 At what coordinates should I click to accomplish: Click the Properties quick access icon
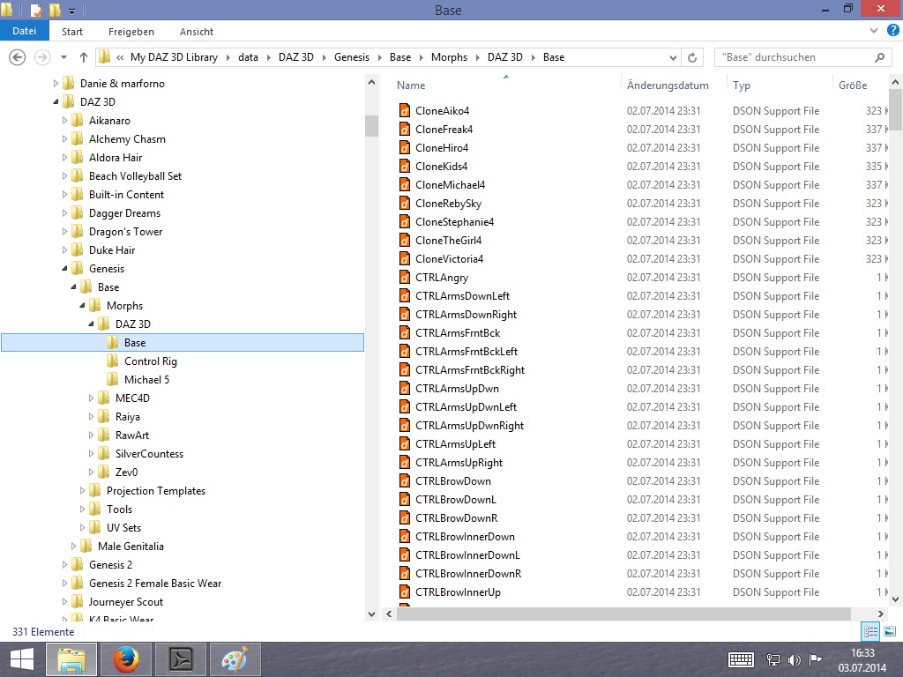point(35,10)
